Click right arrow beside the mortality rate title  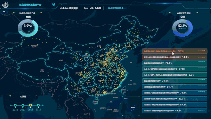tap(41, 13)
